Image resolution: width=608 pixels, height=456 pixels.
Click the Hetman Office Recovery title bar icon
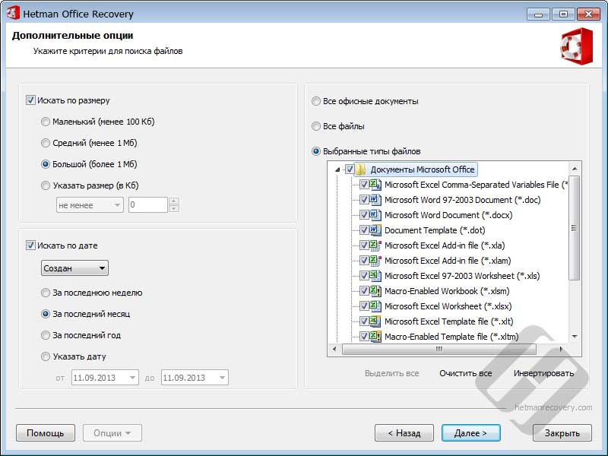12,13
